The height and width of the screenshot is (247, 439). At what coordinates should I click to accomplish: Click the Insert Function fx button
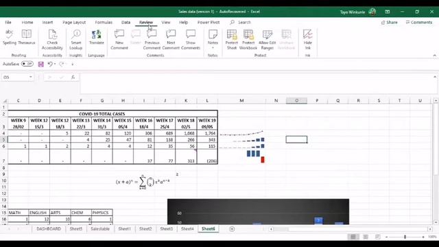tap(73, 77)
